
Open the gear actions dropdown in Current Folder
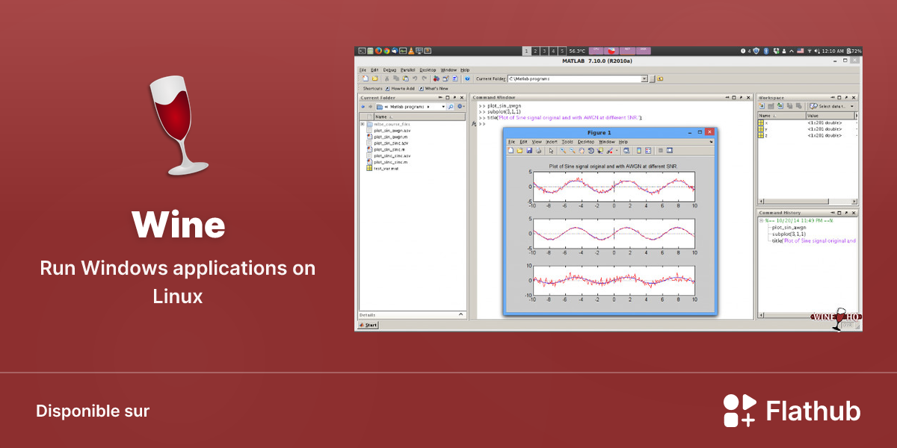[460, 106]
